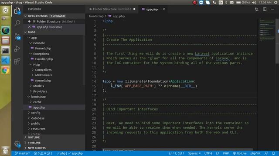Click the battery indicator in top bar
The width and height of the screenshot is (279, 156).
click(243, 3)
